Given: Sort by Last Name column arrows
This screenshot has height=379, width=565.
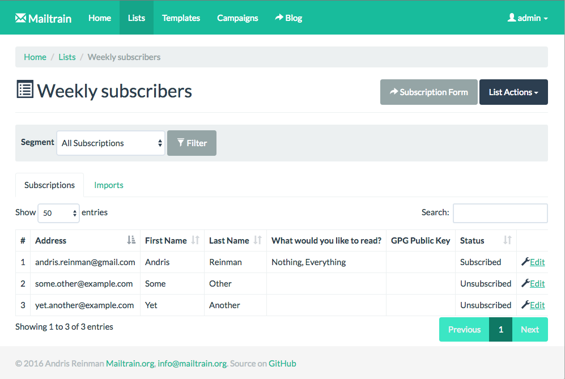Looking at the screenshot, I should tap(257, 240).
